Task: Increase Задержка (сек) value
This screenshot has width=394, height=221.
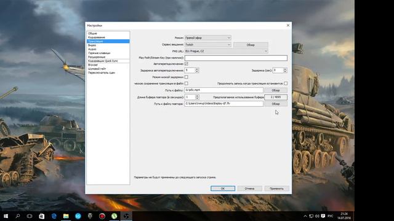Action: [285, 69]
